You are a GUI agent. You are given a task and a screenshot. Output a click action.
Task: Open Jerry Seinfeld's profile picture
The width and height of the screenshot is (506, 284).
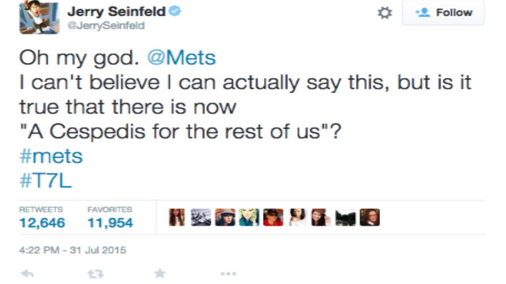40,17
